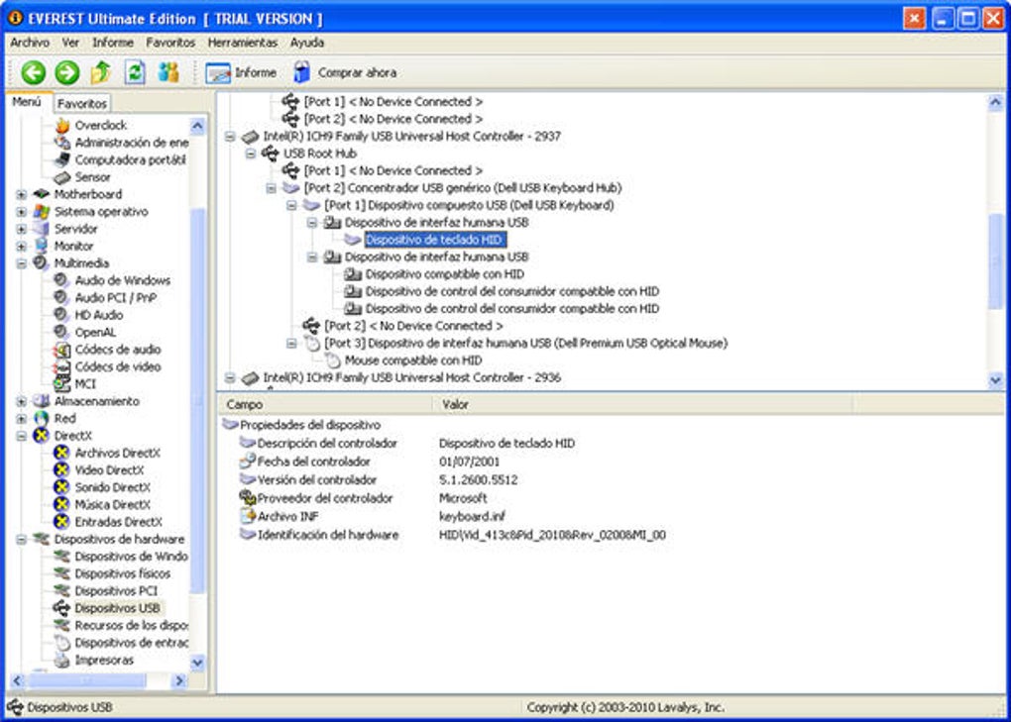Expand the Servidor tree node
This screenshot has width=1011, height=722.
click(x=21, y=230)
